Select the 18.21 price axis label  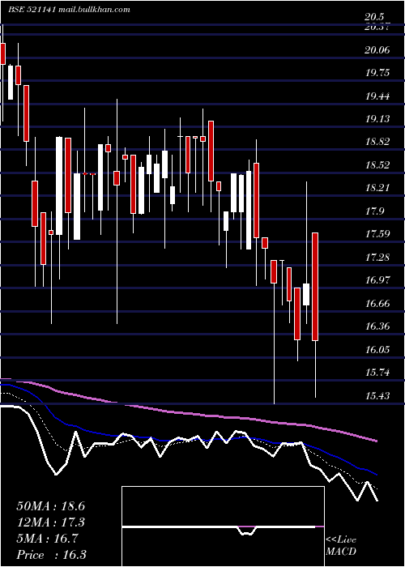click(x=377, y=188)
